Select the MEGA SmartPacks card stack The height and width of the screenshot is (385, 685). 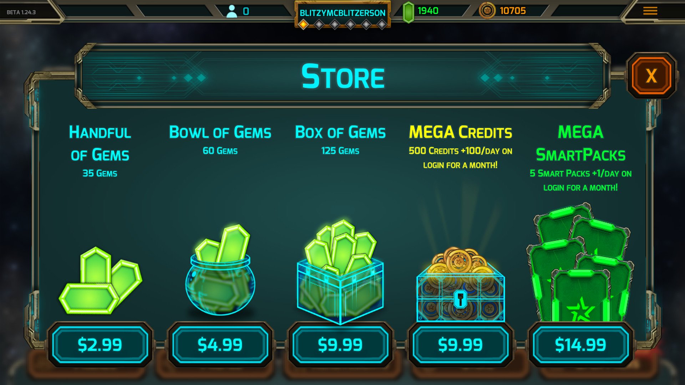(580, 262)
